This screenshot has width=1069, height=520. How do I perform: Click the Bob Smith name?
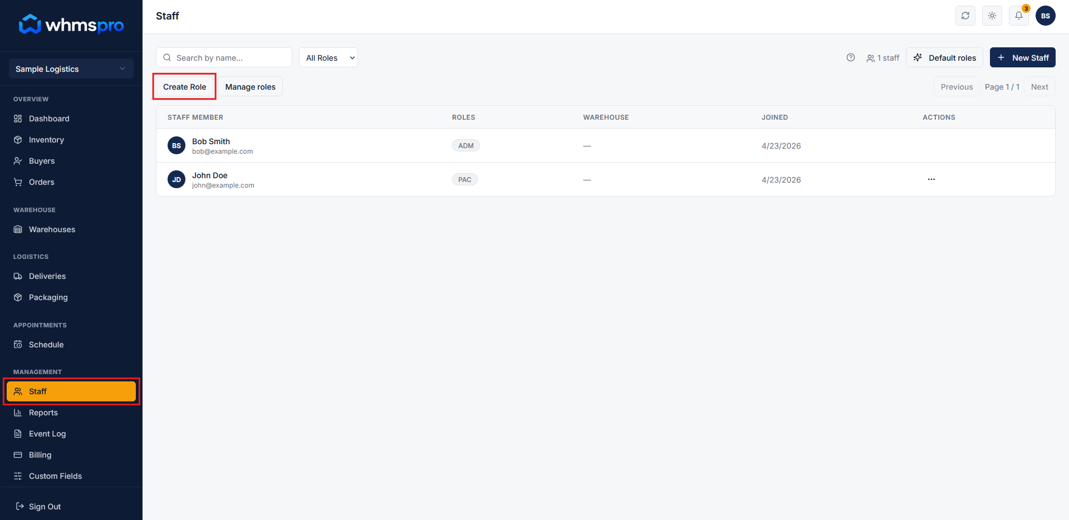click(x=211, y=141)
